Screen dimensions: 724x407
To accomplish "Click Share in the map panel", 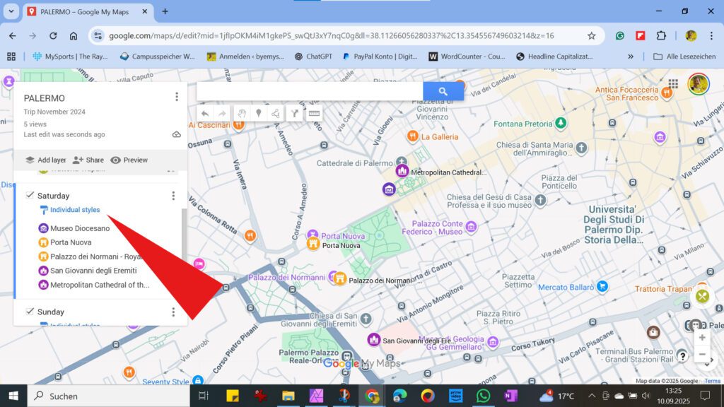I will click(x=88, y=160).
